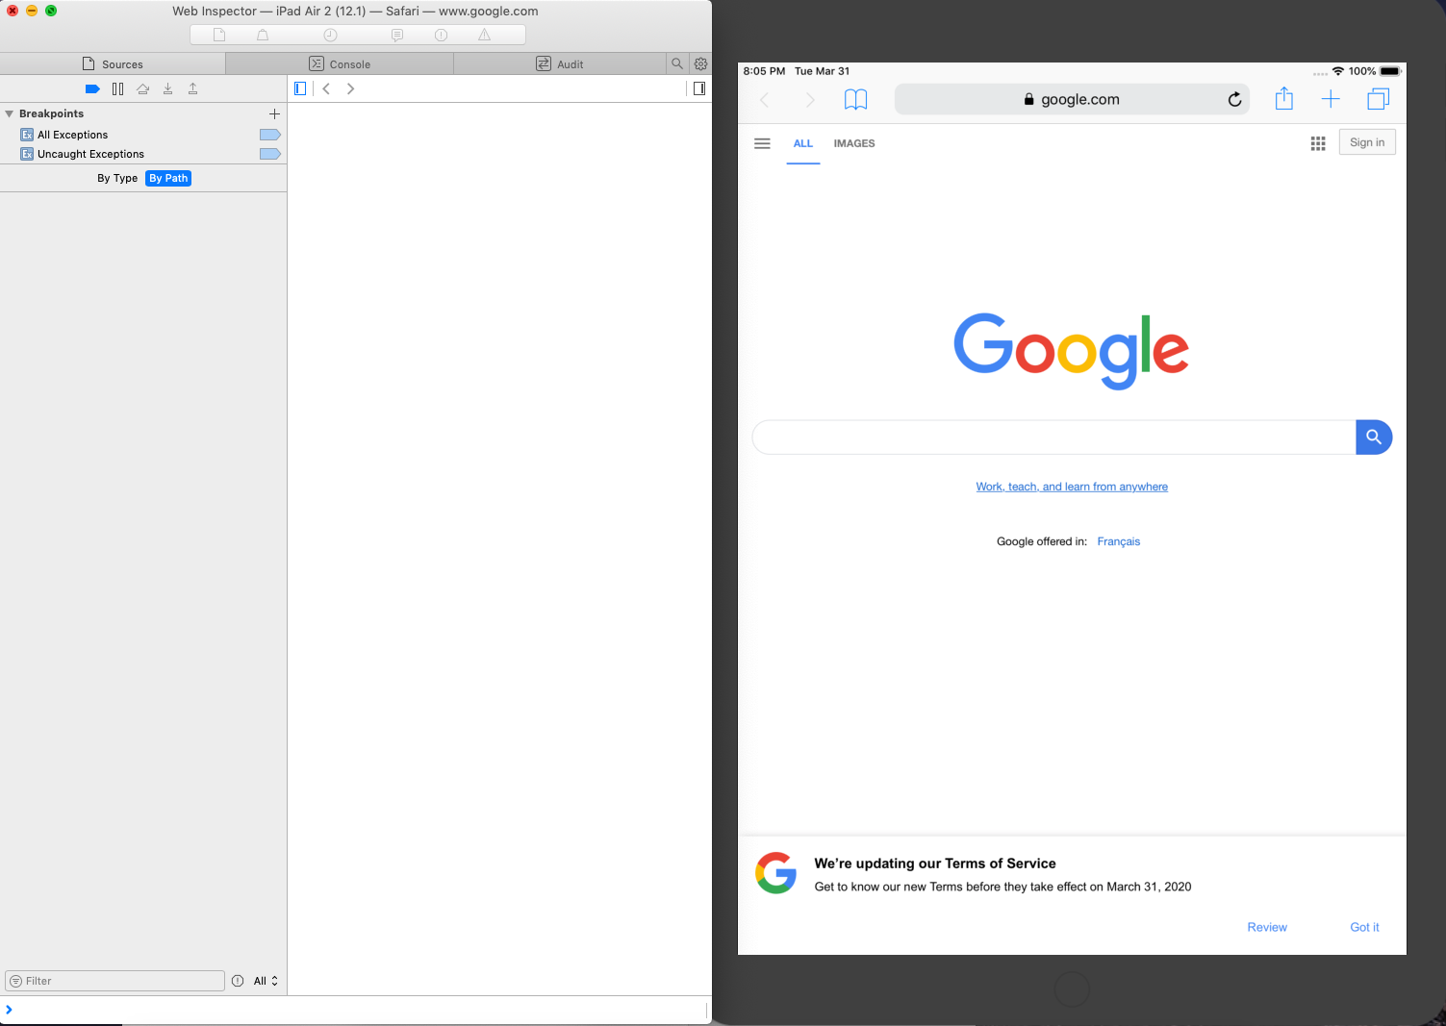The image size is (1446, 1026).
Task: Select All Exceptions breakpoint row
Action: (143, 135)
